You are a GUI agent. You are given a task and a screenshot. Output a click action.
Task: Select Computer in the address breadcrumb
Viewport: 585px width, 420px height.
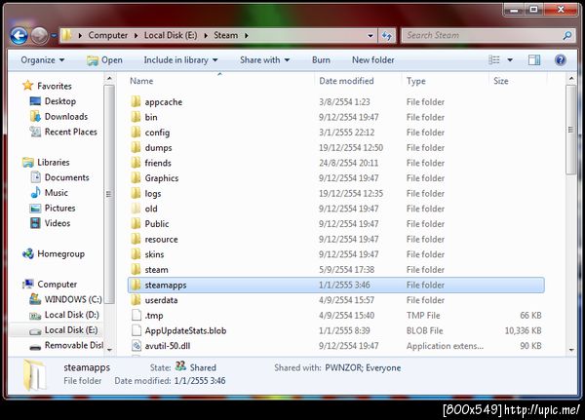(108, 35)
